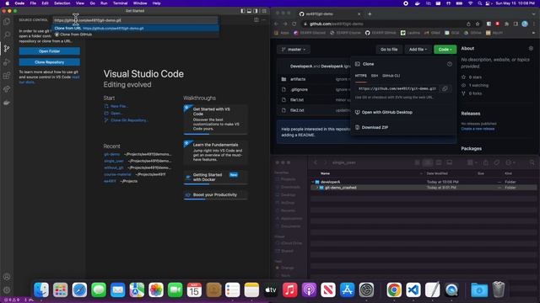Open the Docker whale activity bar icon
The height and width of the screenshot is (303, 540).
point(7,103)
